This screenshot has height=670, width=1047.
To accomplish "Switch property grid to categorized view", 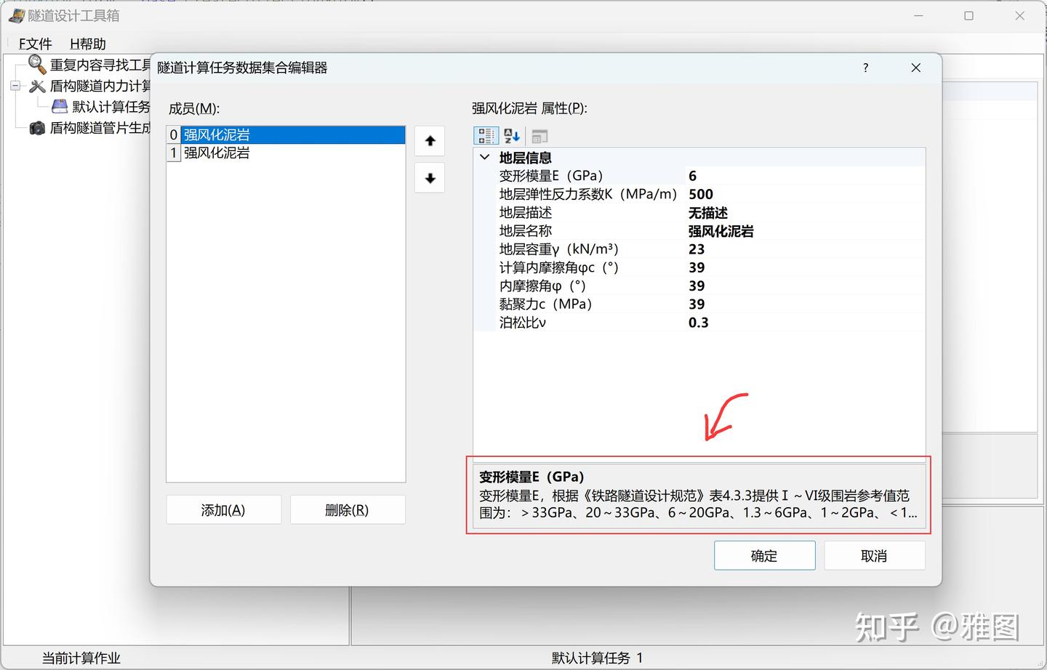I will 485,135.
